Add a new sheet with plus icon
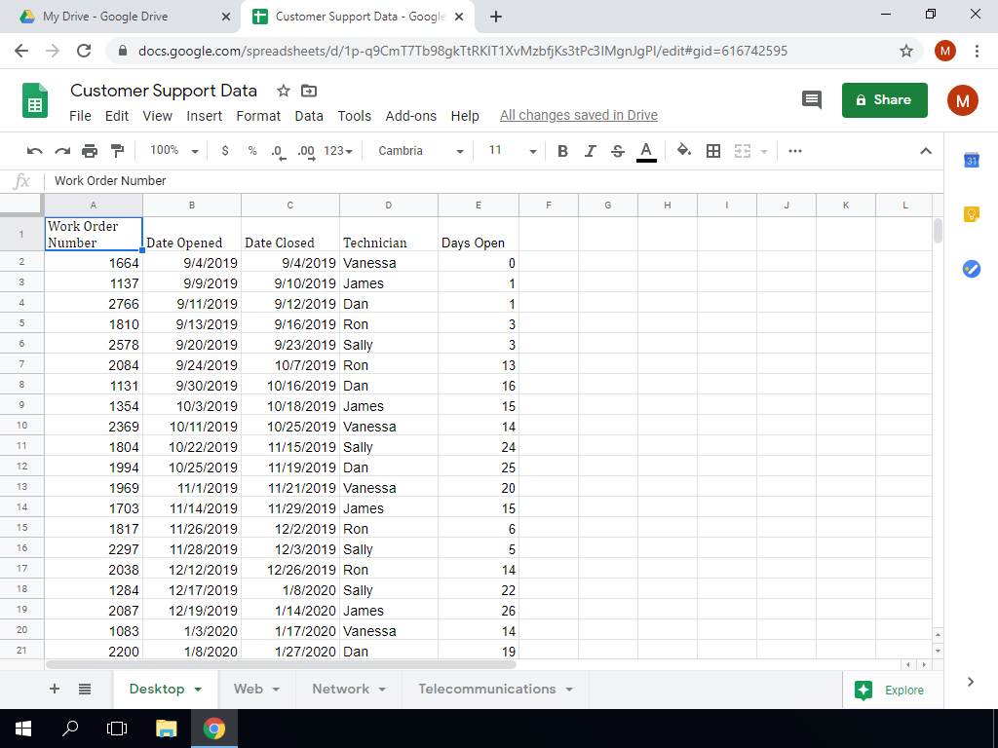This screenshot has height=748, width=998. pyautogui.click(x=55, y=689)
